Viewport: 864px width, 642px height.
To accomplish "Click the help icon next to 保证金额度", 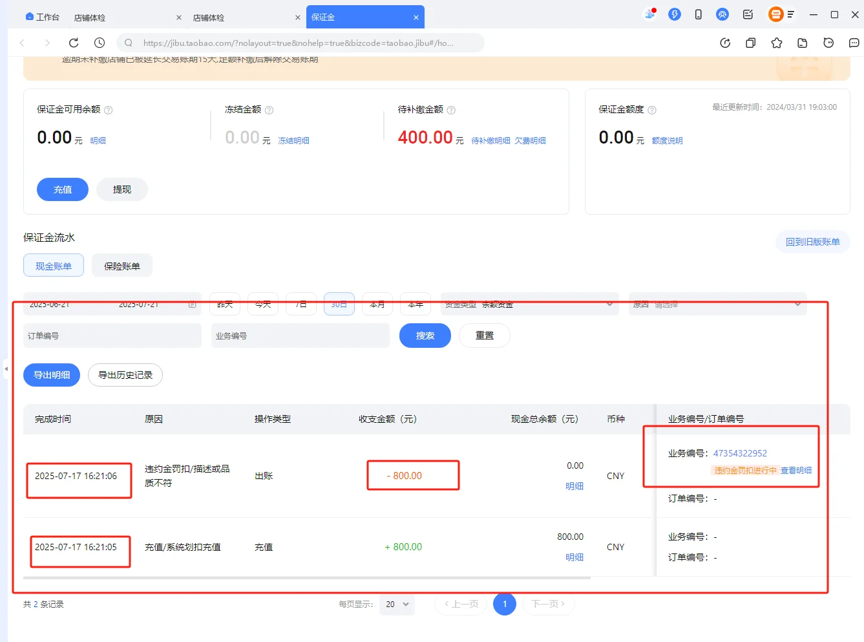I will [x=652, y=110].
